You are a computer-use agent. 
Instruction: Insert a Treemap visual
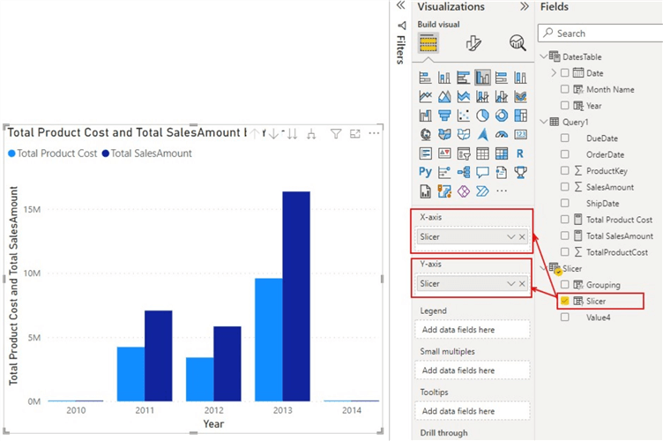pyautogui.click(x=520, y=116)
